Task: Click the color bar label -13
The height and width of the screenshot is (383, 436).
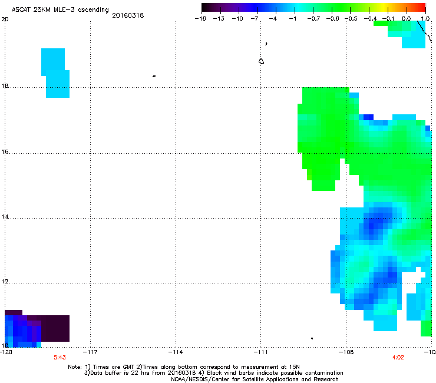Action: coord(219,19)
